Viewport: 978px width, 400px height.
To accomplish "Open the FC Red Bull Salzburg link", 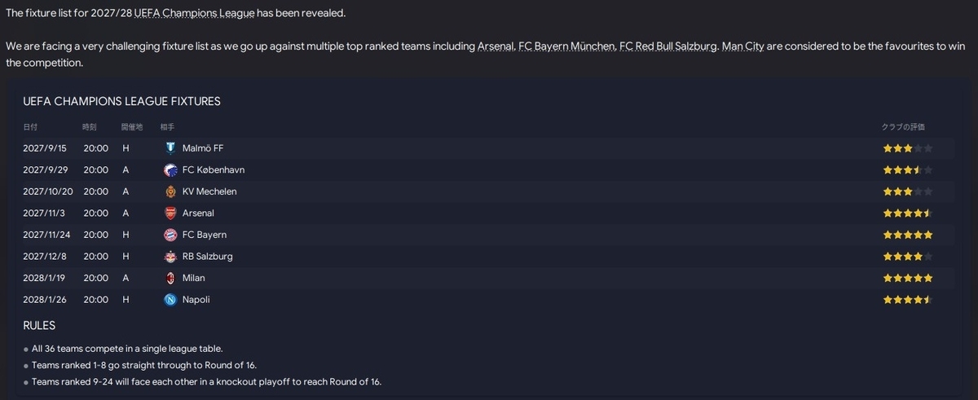I will coord(668,46).
